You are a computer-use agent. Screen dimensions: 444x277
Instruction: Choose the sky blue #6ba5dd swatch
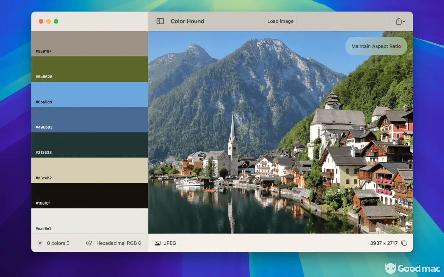[x=89, y=94]
